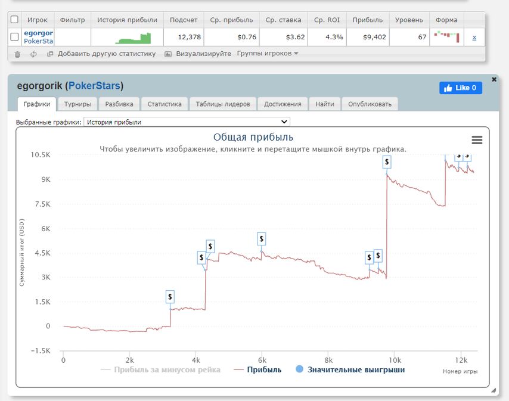The height and width of the screenshot is (401, 509).
Task: Click the dollar marker near game 6k
Action: coord(261,238)
